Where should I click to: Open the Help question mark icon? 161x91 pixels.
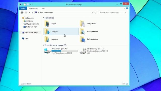click(x=127, y=8)
